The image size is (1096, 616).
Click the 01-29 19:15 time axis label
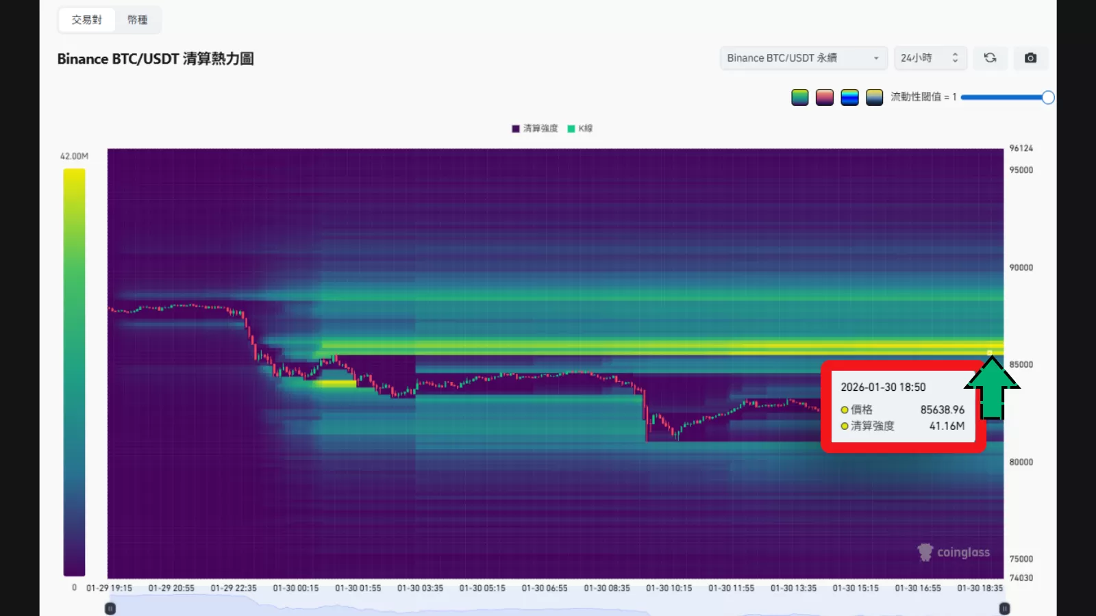(109, 588)
